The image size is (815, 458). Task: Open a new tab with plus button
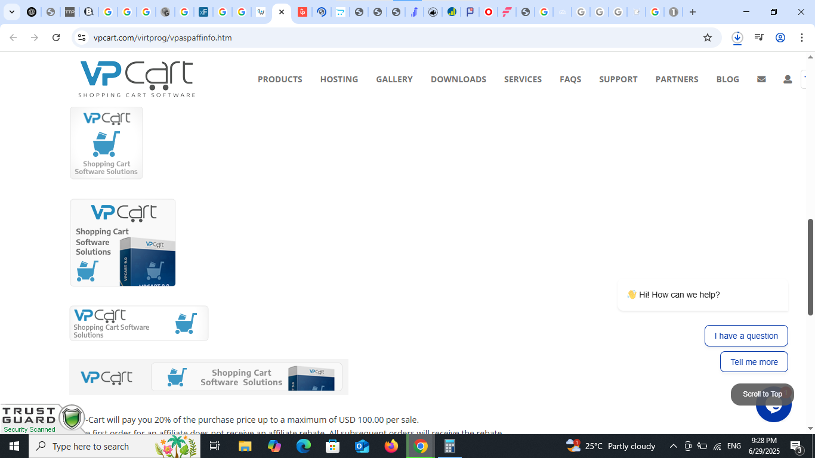[x=693, y=12]
